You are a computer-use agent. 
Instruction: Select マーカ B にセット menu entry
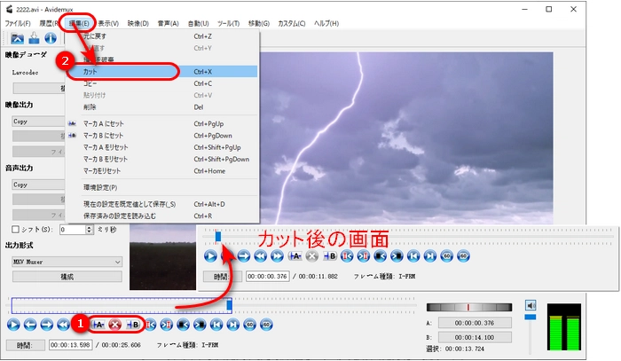[x=161, y=136]
